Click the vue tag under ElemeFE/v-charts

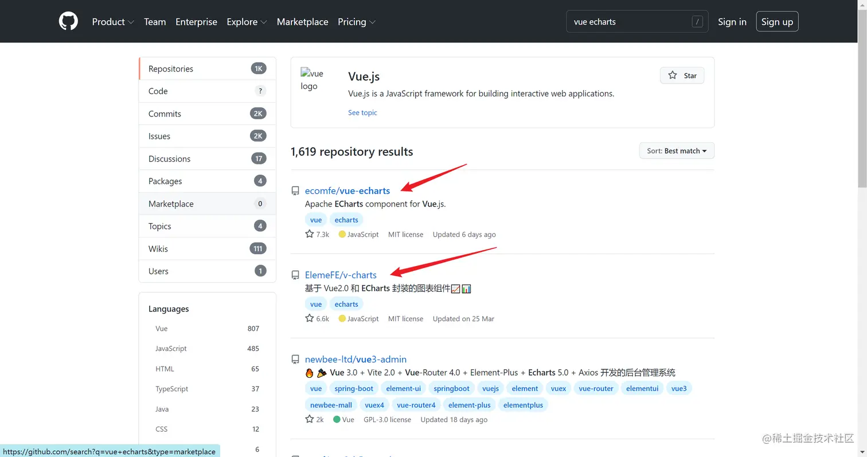[x=316, y=304]
